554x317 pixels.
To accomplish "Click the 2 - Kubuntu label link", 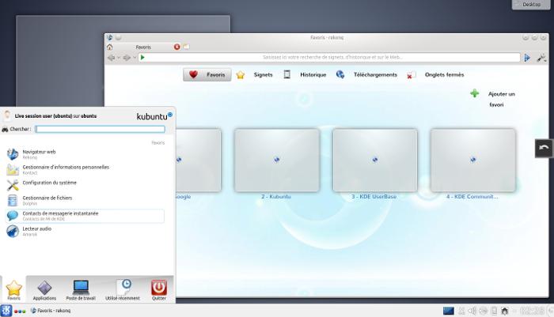I will [x=276, y=197].
